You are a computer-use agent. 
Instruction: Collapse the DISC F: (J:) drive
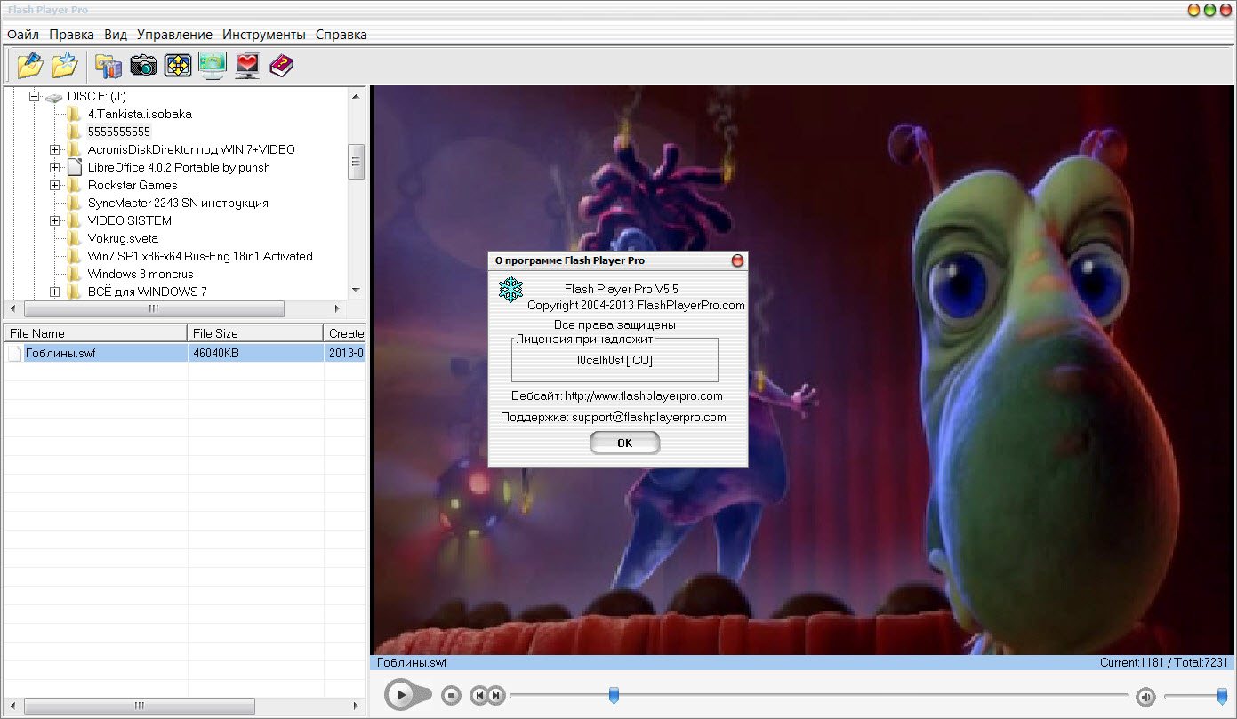pyautogui.click(x=36, y=96)
